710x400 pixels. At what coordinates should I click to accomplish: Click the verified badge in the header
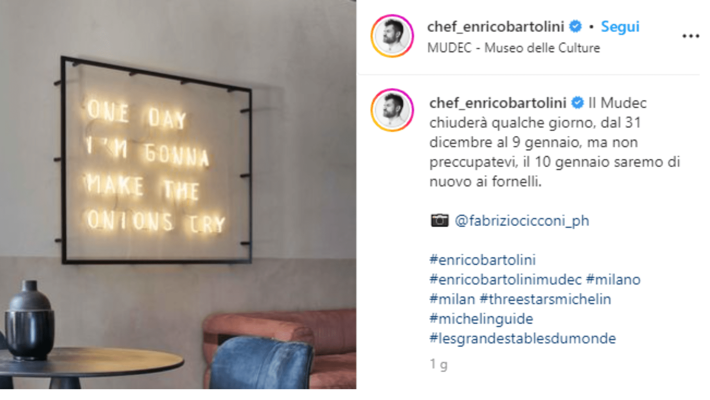[x=575, y=26]
